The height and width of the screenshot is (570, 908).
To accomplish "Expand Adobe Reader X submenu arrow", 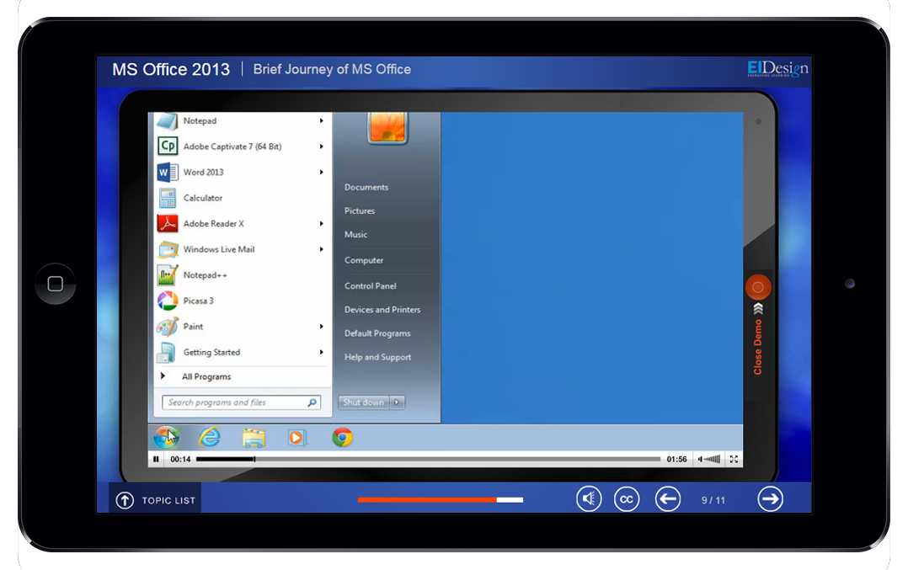I will pos(322,223).
